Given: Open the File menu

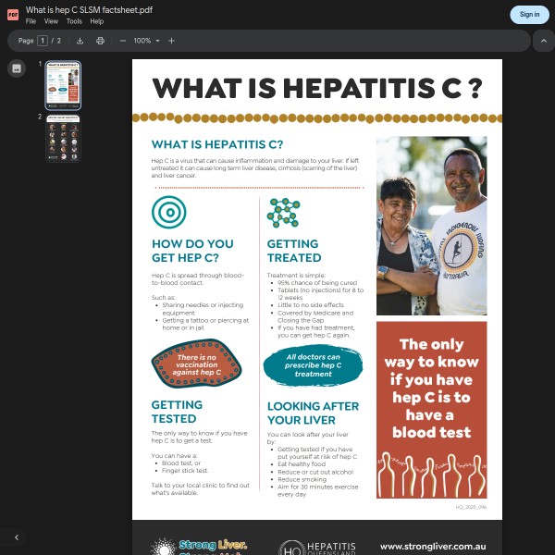Looking at the screenshot, I should point(31,21).
